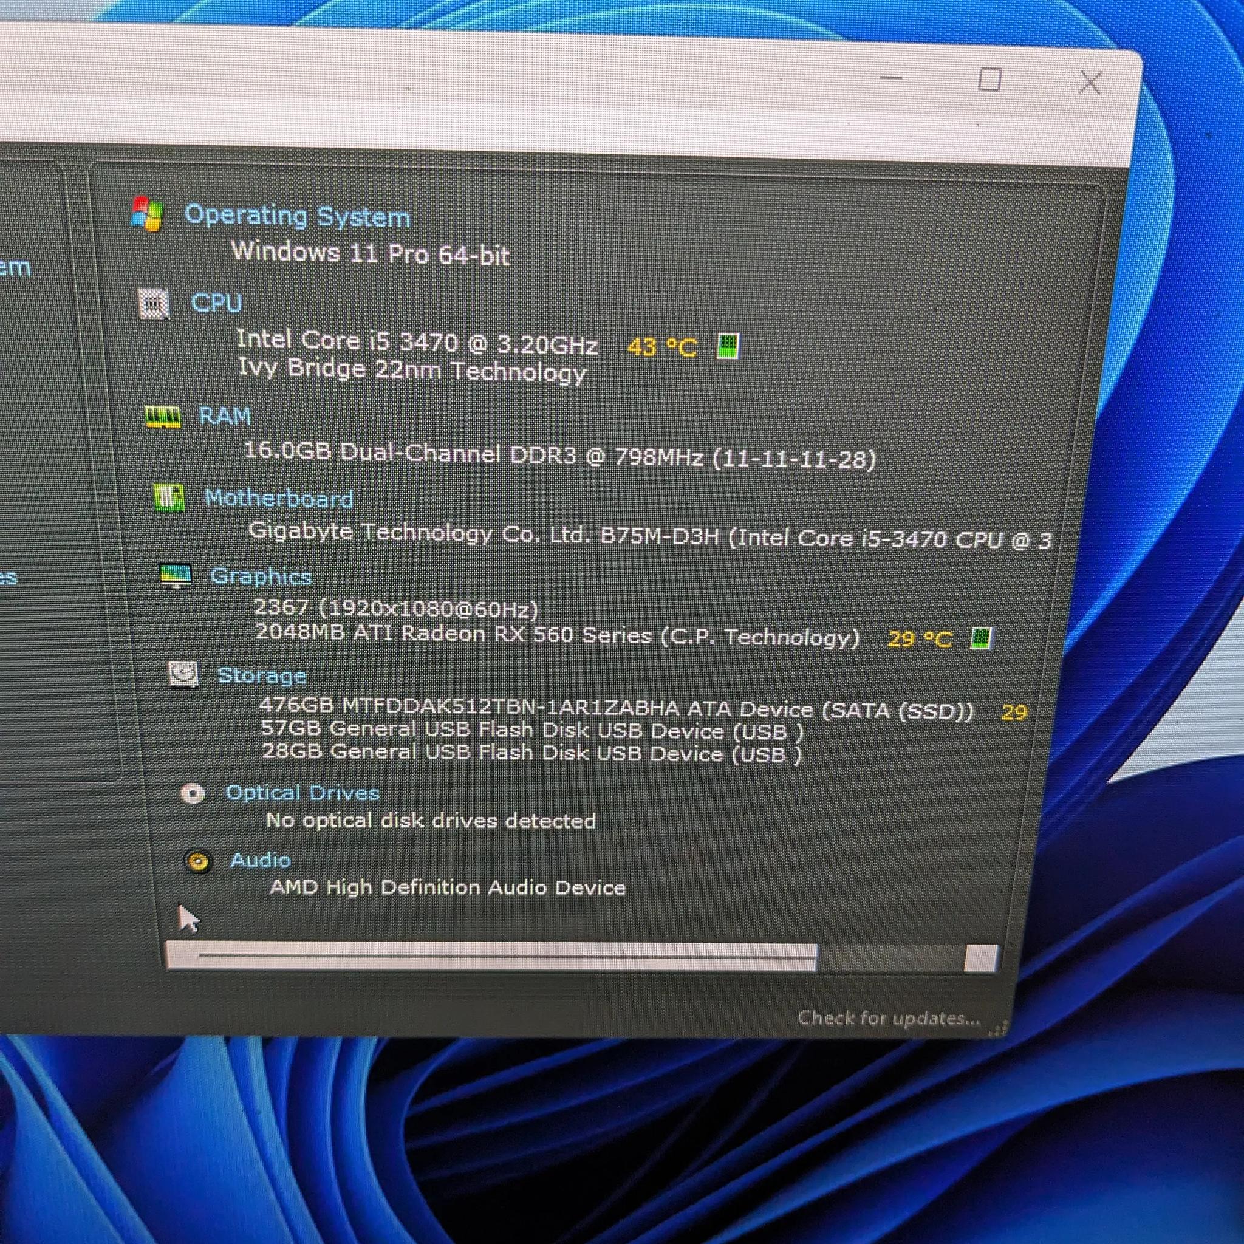The width and height of the screenshot is (1244, 1244).
Task: Select "AMD High Definition Audio Device" text
Action: pyautogui.click(x=448, y=887)
